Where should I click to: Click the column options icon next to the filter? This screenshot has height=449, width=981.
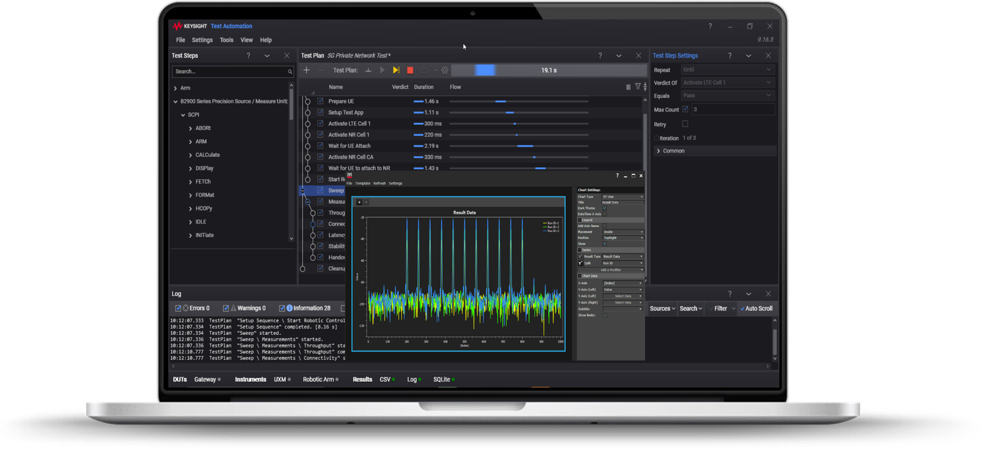click(628, 87)
